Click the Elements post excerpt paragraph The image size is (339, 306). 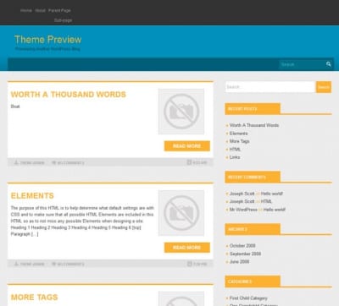(x=82, y=221)
